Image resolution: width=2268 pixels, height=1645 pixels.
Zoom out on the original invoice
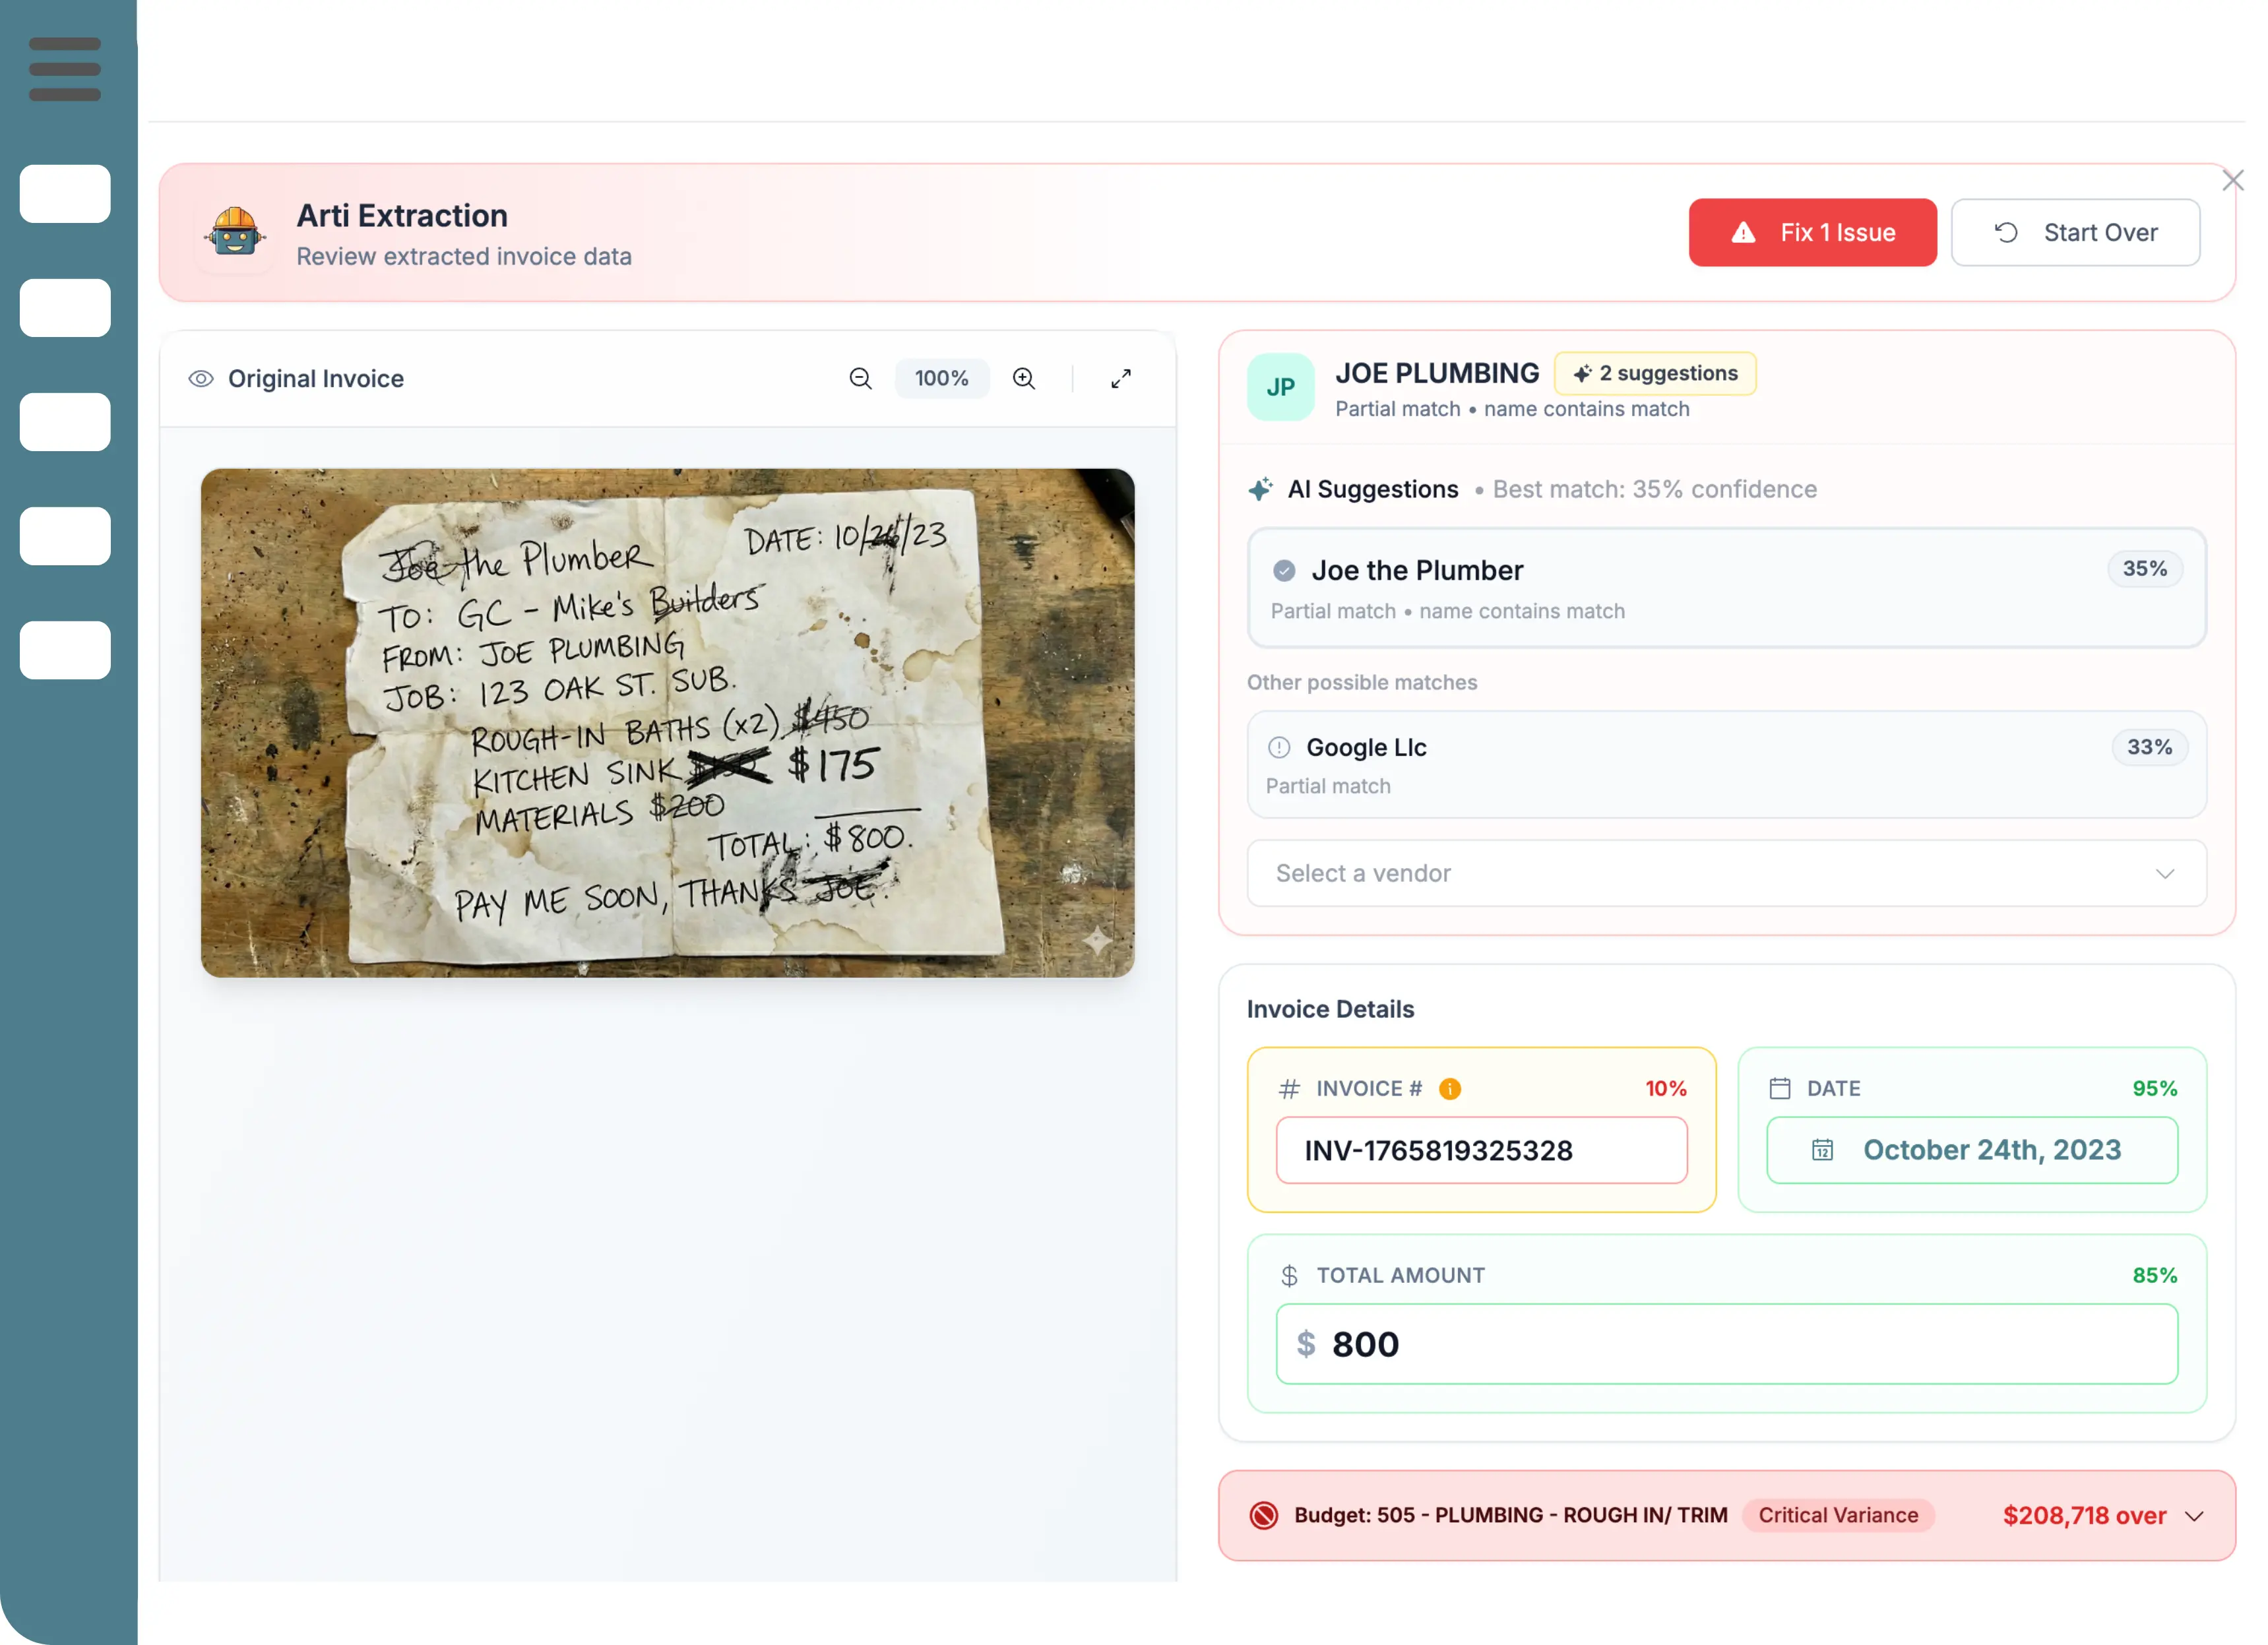(860, 378)
